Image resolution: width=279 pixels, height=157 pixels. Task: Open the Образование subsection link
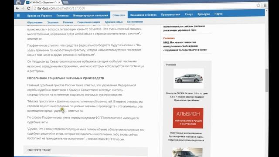click(x=35, y=22)
